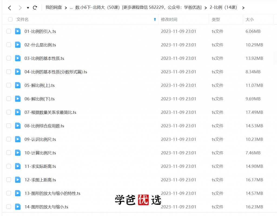Tick the checkbox for 07-根据数量关系求最简比.ts
277x216 pixels.
click(x=9, y=112)
